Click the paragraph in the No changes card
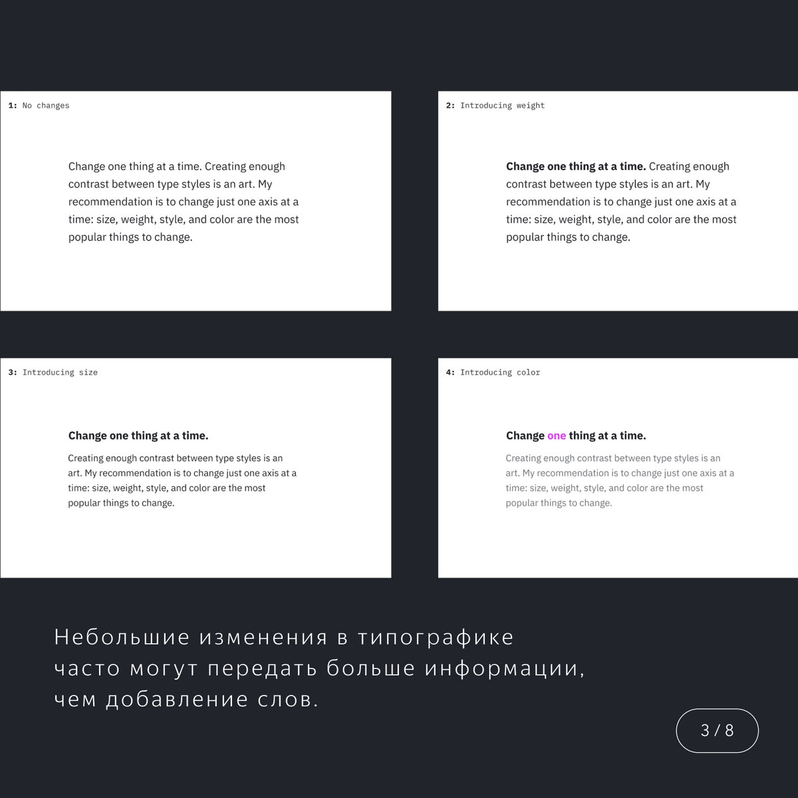The width and height of the screenshot is (798, 798). tap(184, 201)
